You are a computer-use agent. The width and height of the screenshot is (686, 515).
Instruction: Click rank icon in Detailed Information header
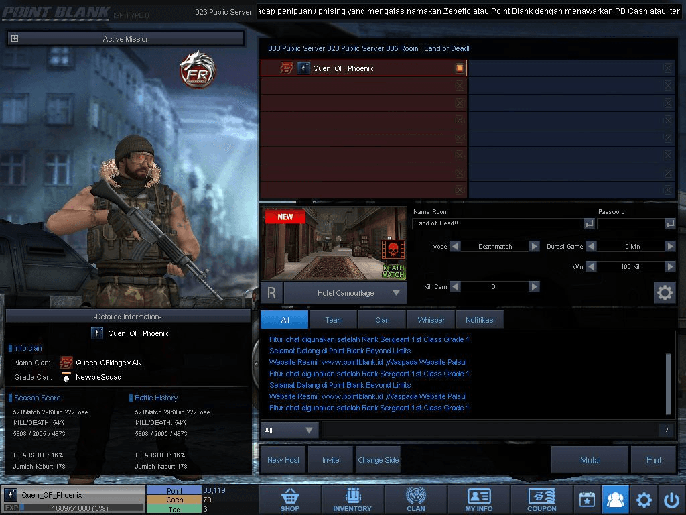(97, 333)
